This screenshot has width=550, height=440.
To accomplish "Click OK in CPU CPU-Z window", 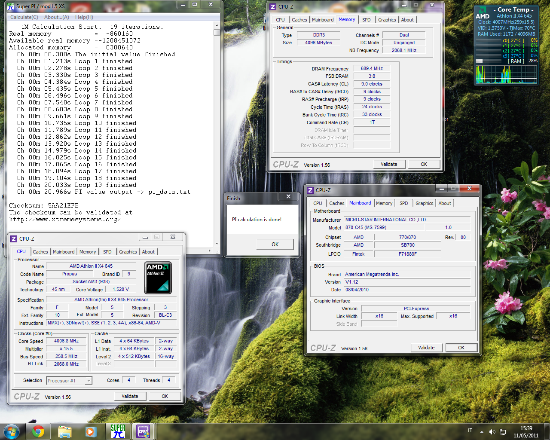I will click(x=165, y=396).
